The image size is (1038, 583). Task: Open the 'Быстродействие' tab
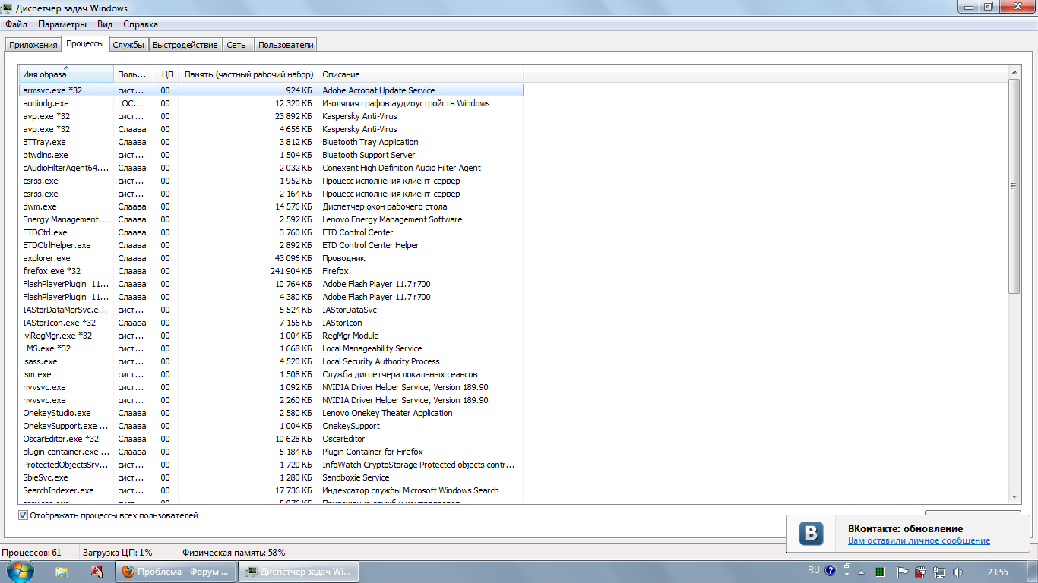(185, 45)
